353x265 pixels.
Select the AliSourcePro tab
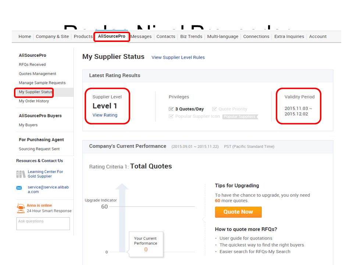point(112,36)
